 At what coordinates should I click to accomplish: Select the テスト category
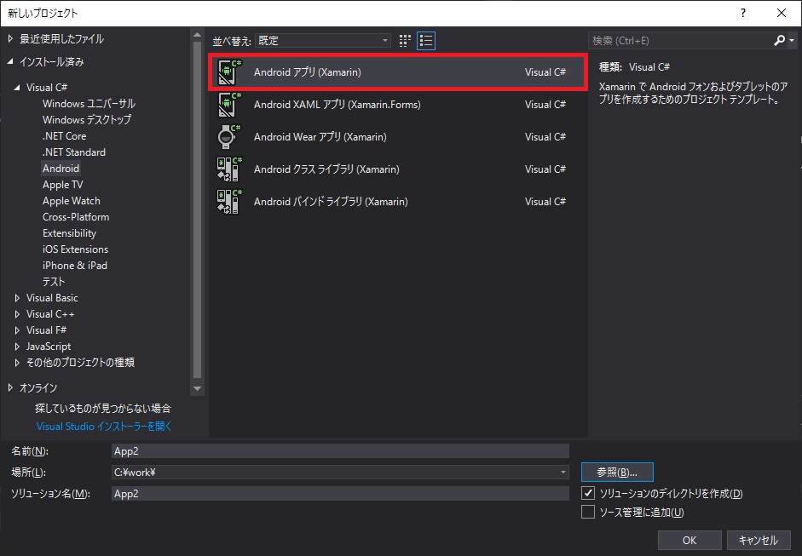[x=54, y=282]
